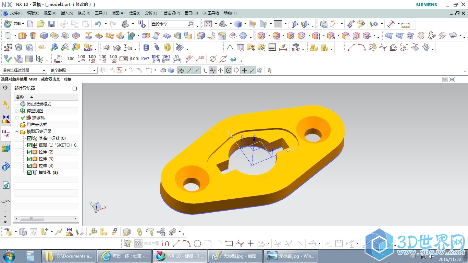Select the Arc curve tool
The image size is (468, 263).
362,47
